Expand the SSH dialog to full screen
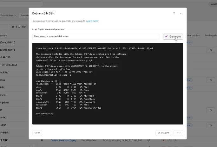217x147 pixels. [x=174, y=13]
